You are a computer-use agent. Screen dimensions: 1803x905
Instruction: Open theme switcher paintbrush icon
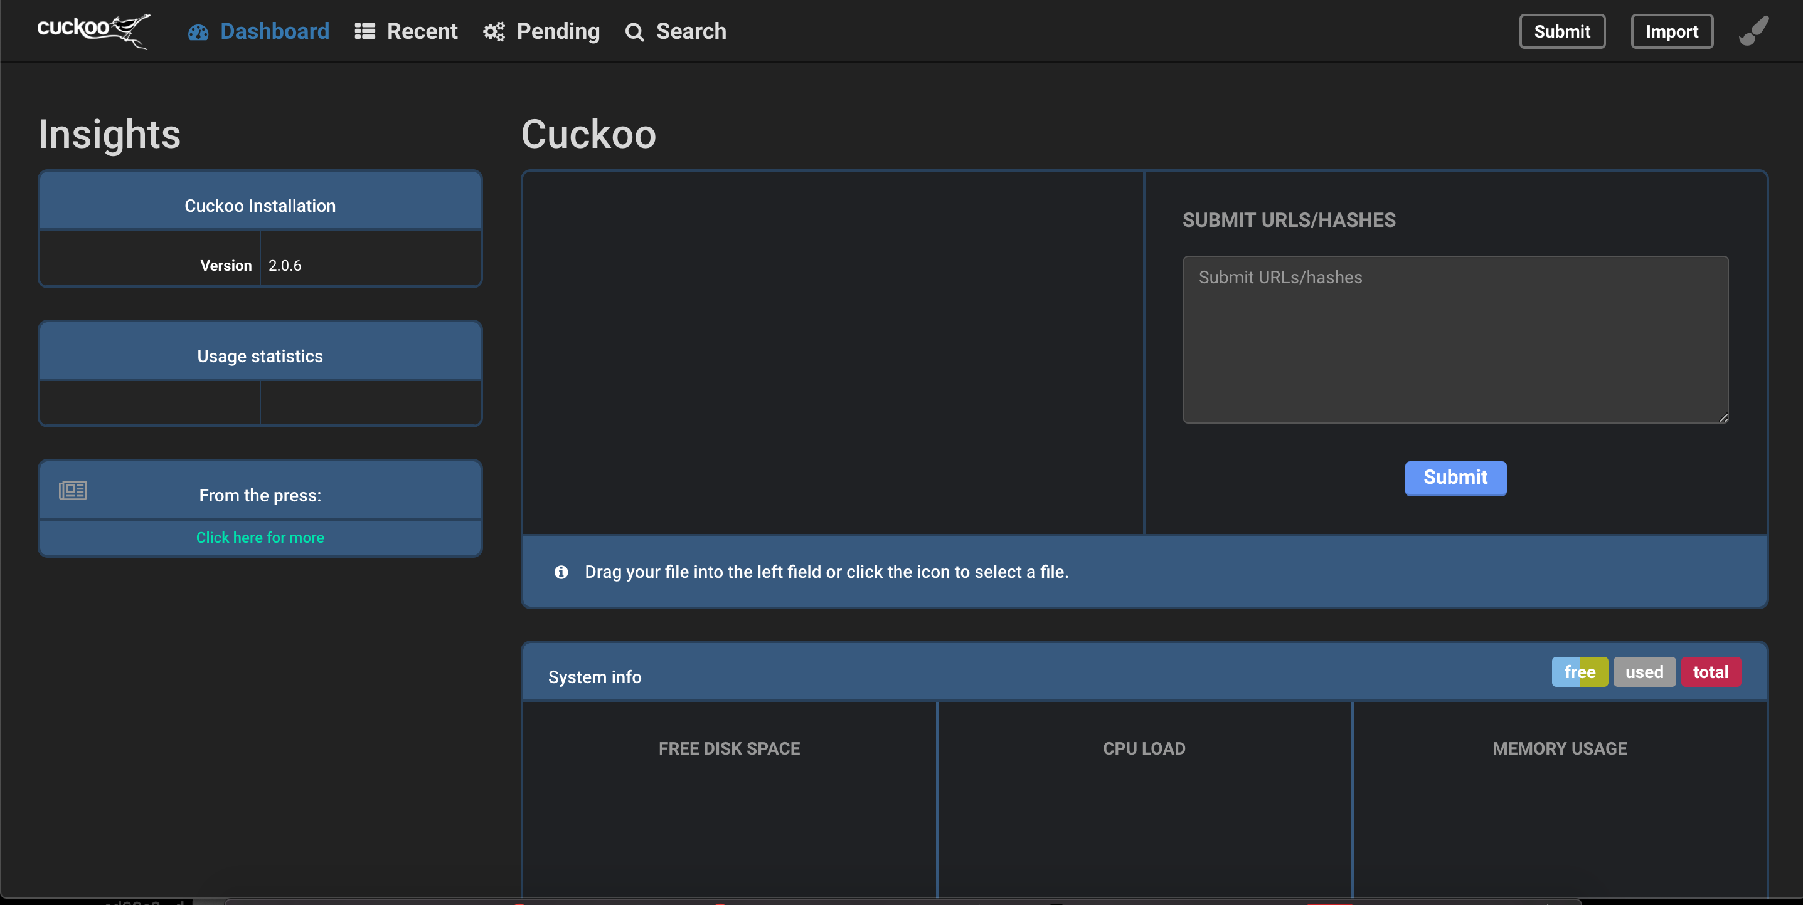pyautogui.click(x=1754, y=31)
